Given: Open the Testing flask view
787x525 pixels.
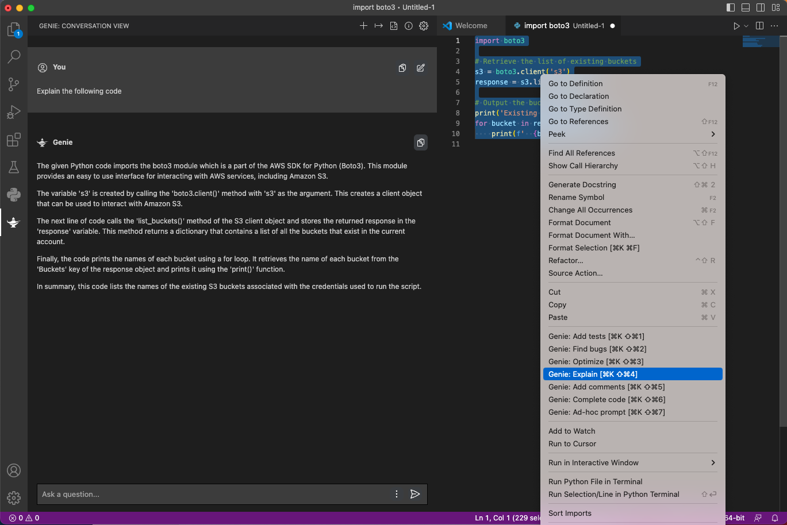Looking at the screenshot, I should [14, 167].
